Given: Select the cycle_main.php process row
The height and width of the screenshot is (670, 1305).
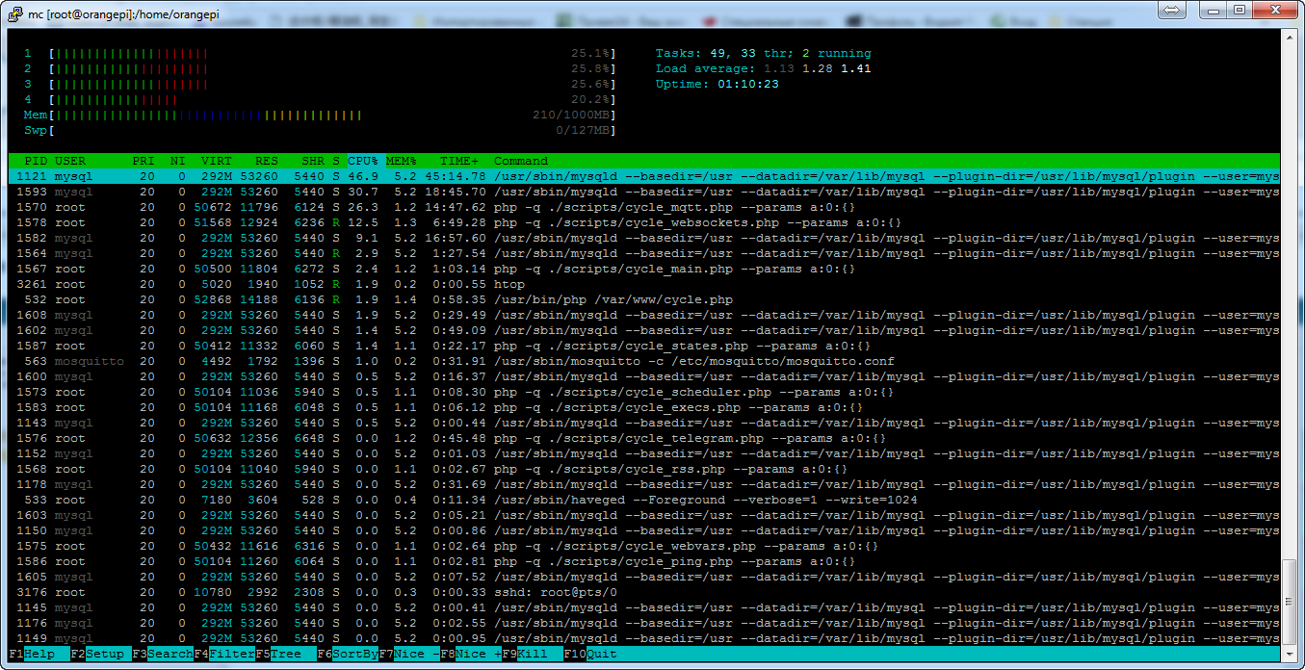Looking at the screenshot, I should (644, 269).
